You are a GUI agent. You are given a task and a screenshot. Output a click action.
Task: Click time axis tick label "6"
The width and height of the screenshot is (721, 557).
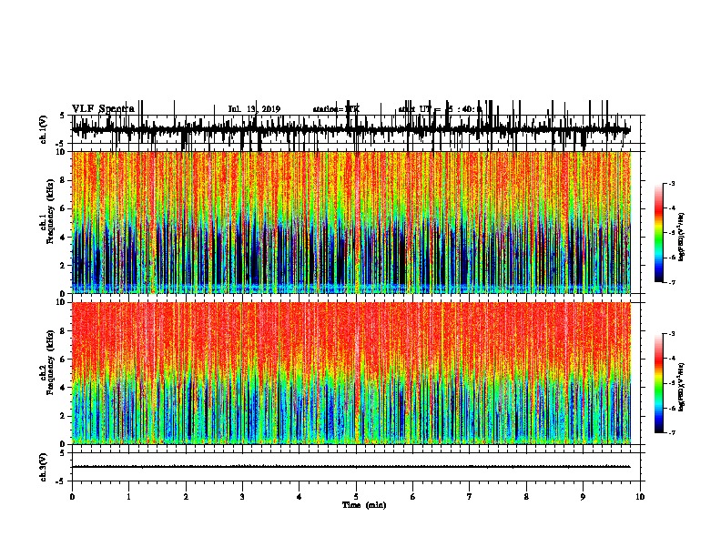[413, 497]
